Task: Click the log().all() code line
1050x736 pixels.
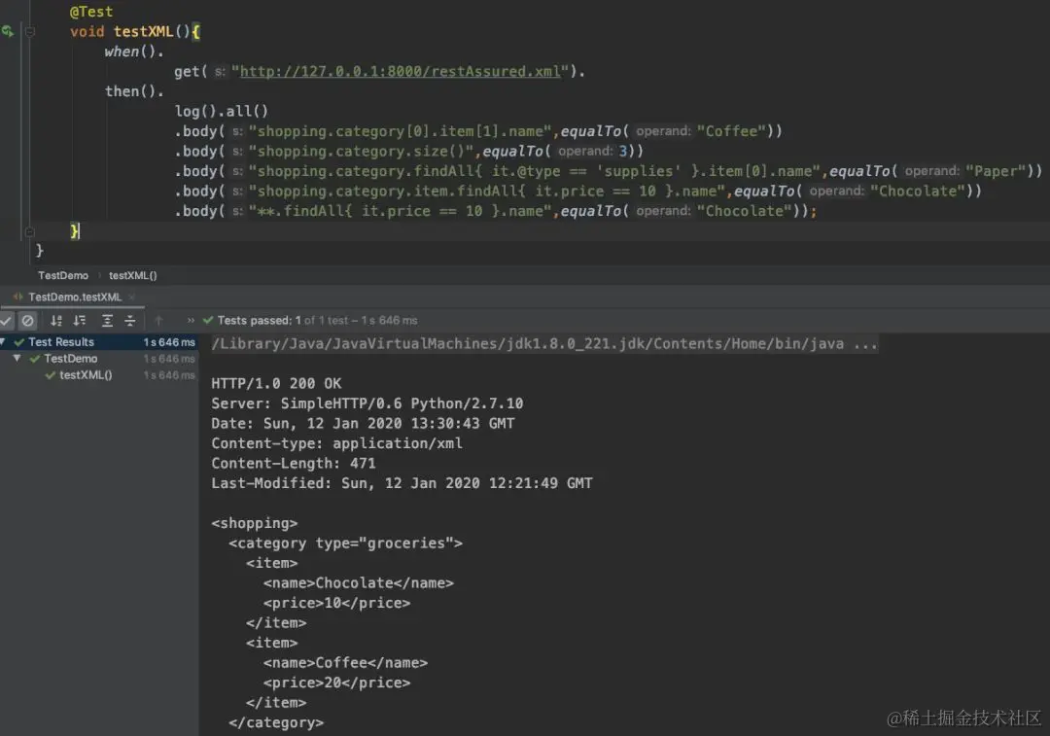Action: (x=221, y=111)
